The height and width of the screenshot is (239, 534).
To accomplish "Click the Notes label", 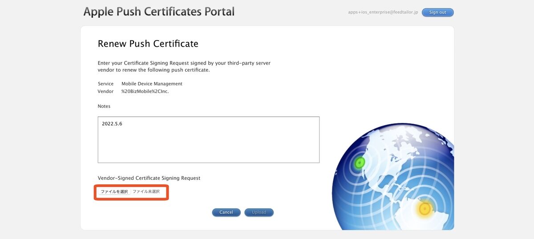I will (104, 106).
